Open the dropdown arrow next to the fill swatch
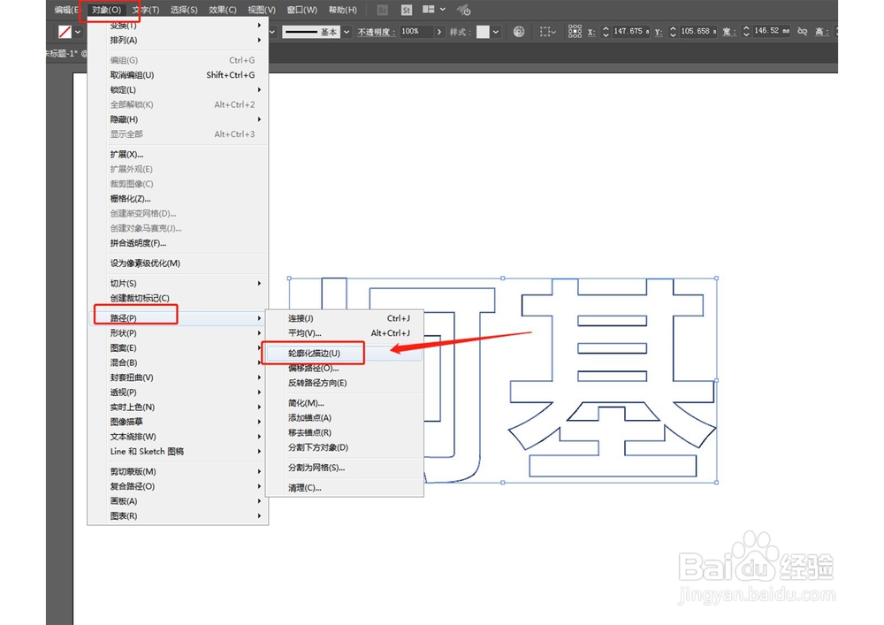Image resolution: width=884 pixels, height=625 pixels. point(78,32)
